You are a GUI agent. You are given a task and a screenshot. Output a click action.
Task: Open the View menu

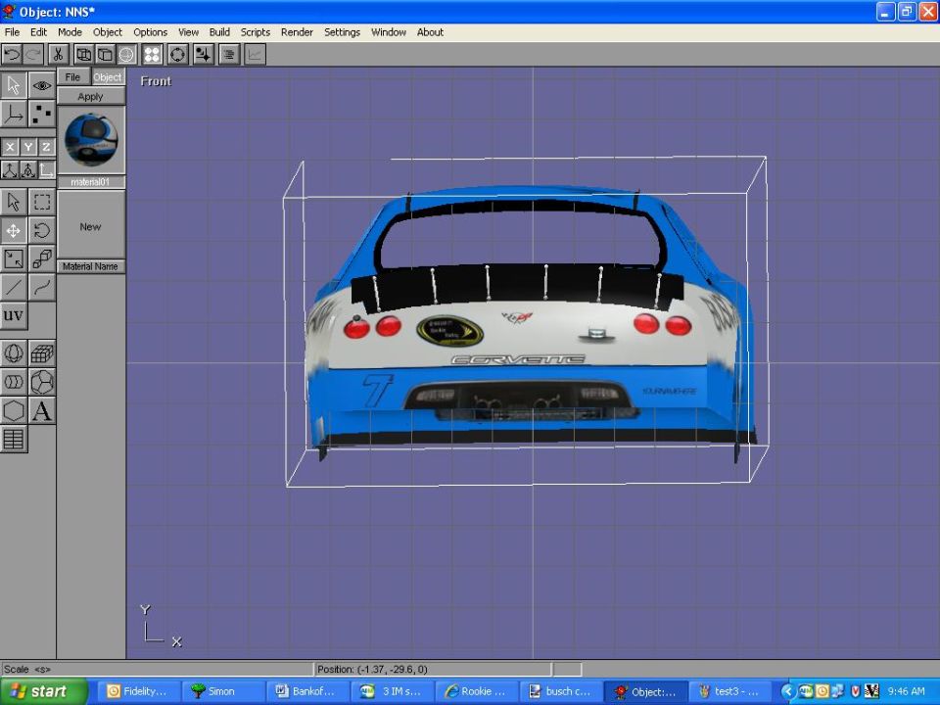pyautogui.click(x=188, y=32)
